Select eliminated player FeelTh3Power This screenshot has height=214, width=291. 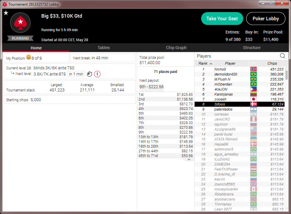239,169
